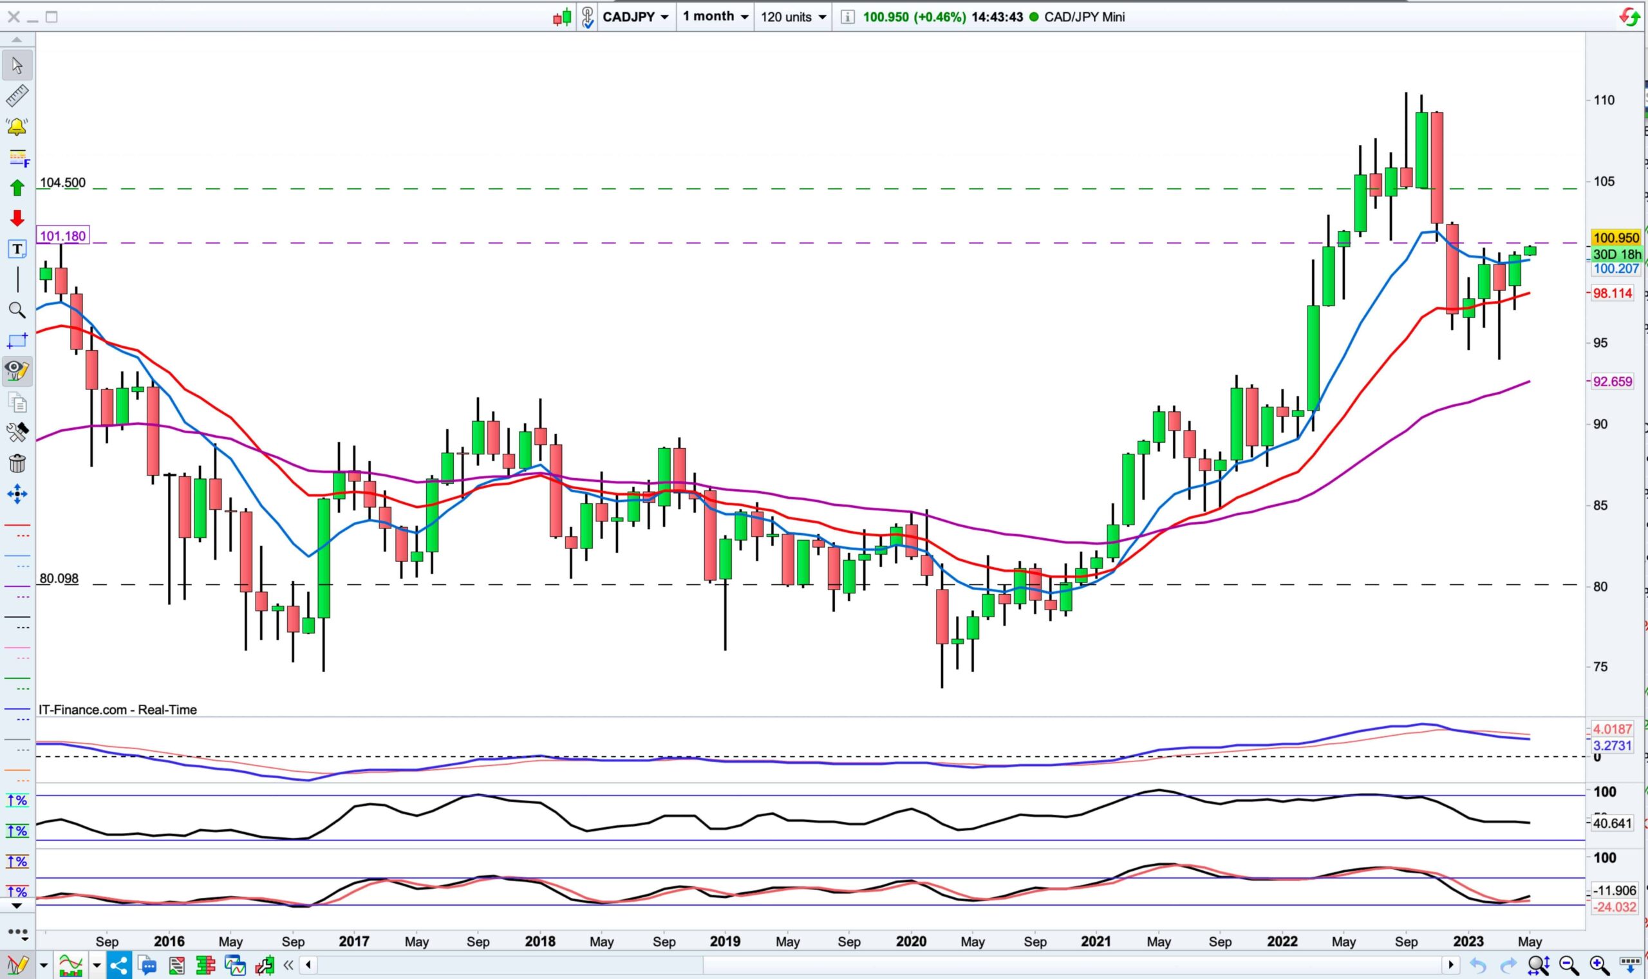Toggle the eye-and-pencil object visibility button
1648x979 pixels.
(x=17, y=371)
